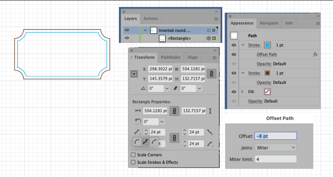Switch to the Pathfinder tab
The height and width of the screenshot is (177, 333).
171,57
